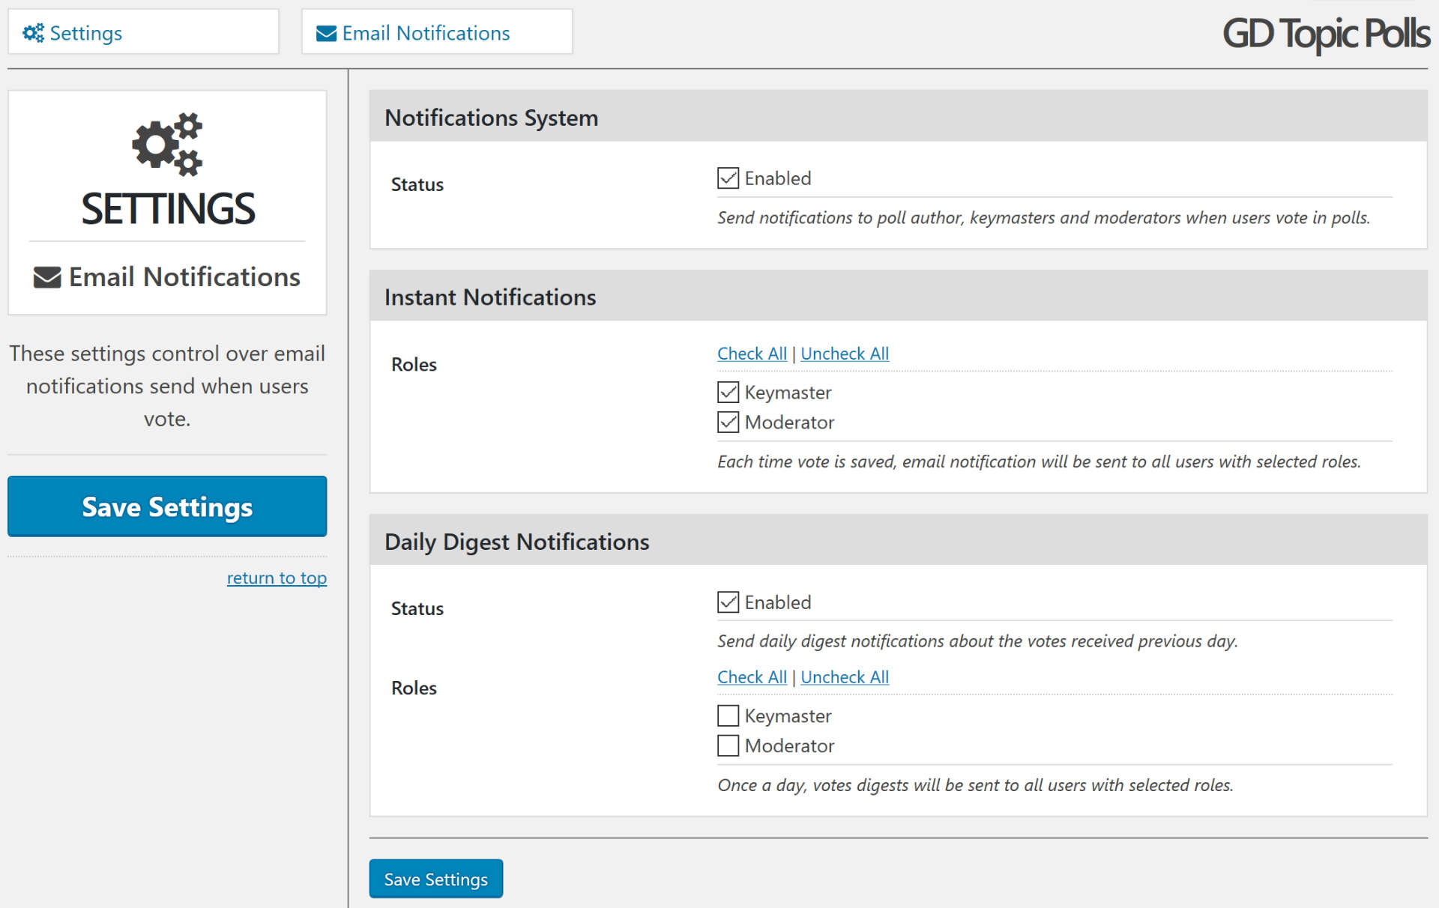Click the large gears icon above SETTINGS
The image size is (1439, 908).
[x=167, y=145]
